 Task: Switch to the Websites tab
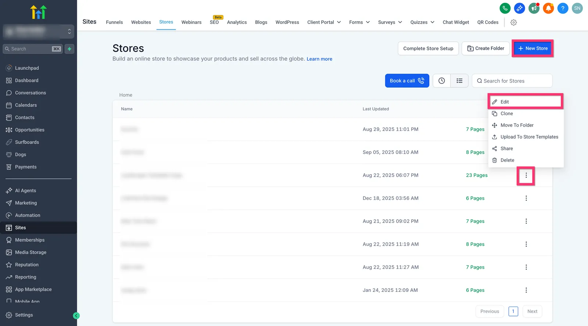(141, 22)
